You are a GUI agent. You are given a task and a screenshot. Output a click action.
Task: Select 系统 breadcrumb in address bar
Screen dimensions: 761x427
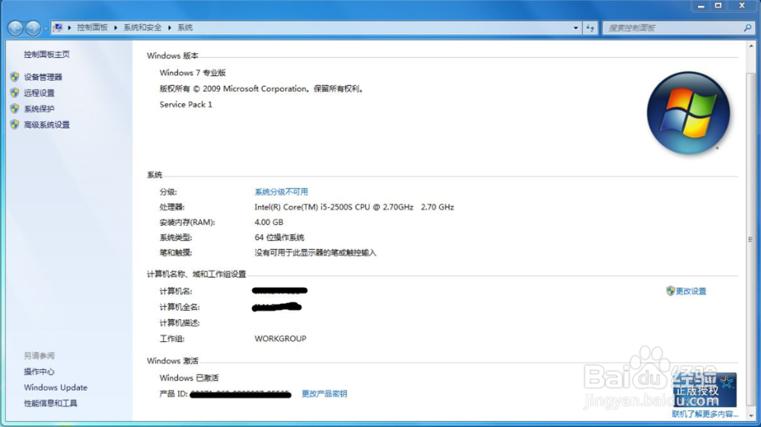[185, 27]
